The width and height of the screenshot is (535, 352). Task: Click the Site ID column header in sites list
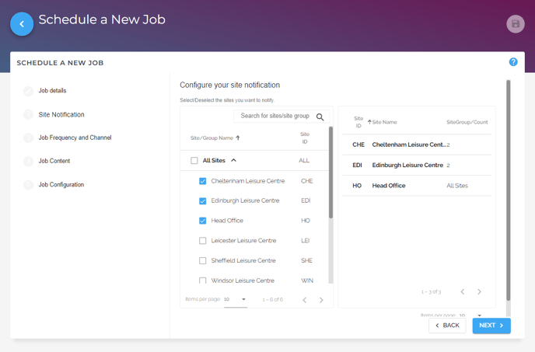tap(305, 138)
